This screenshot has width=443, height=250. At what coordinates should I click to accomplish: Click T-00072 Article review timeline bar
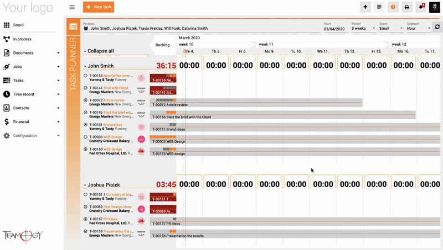(x=256, y=103)
